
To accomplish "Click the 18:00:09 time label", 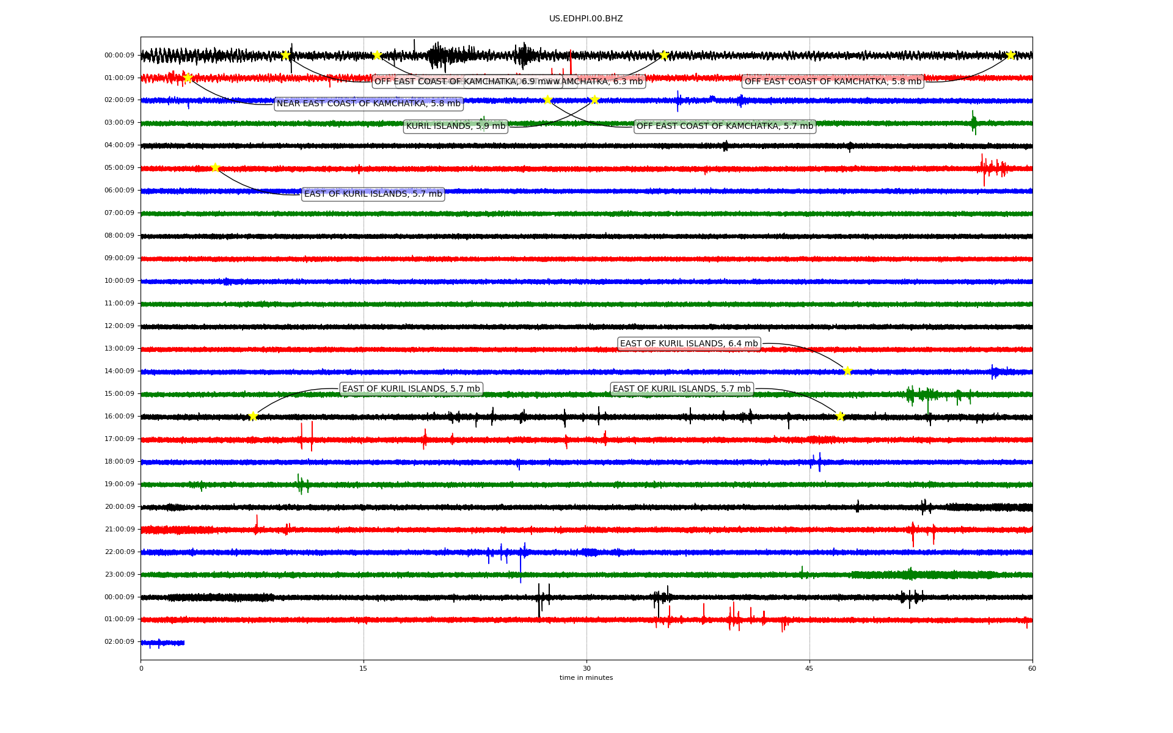I will tap(119, 462).
